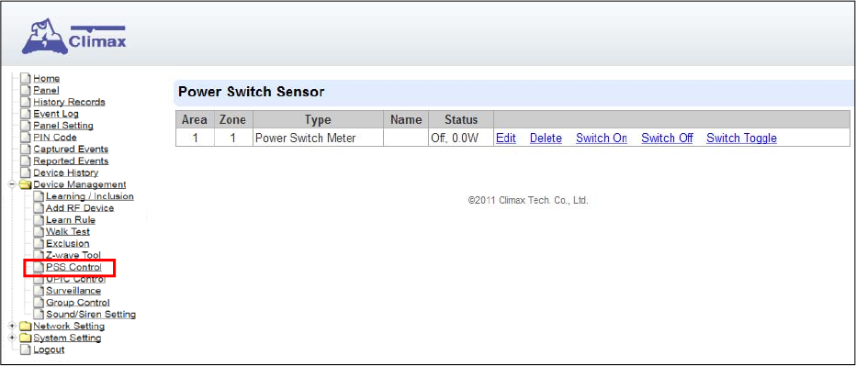
Task: Switch On the Power Switch Meter
Action: pos(601,138)
